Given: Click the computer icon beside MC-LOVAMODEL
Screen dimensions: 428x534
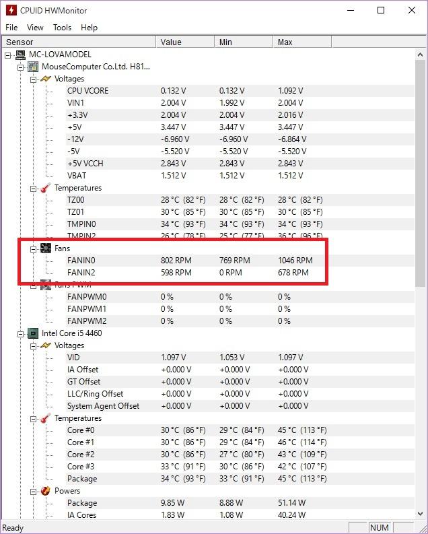Looking at the screenshot, I should 20,55.
